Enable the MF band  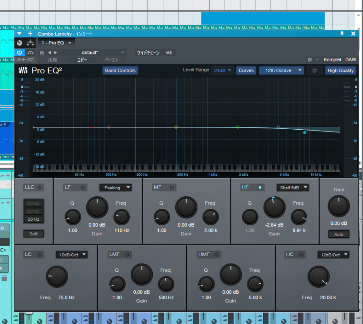(172, 187)
